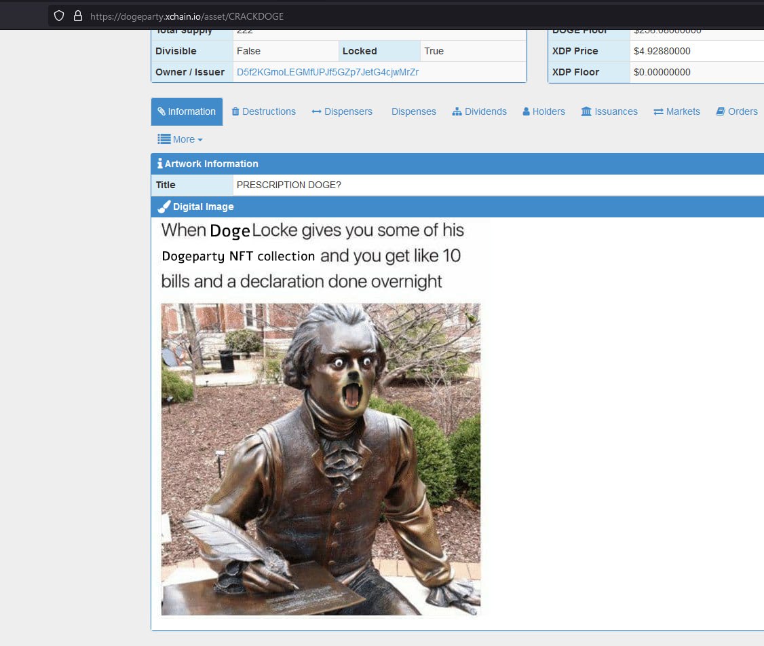Image resolution: width=764 pixels, height=646 pixels.
Task: Click the DogeLocke statue meme image
Action: coord(321,459)
